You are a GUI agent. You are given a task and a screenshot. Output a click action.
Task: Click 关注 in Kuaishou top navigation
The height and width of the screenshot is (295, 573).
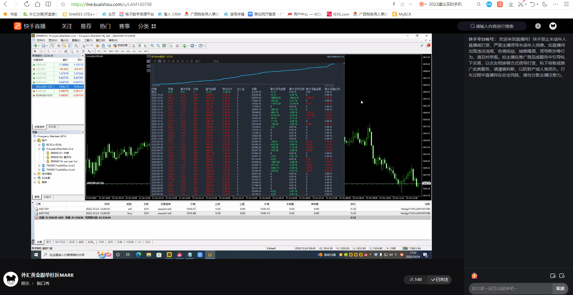click(67, 26)
